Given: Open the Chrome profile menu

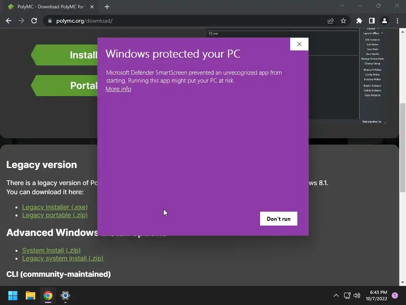Looking at the screenshot, I should pos(385,21).
